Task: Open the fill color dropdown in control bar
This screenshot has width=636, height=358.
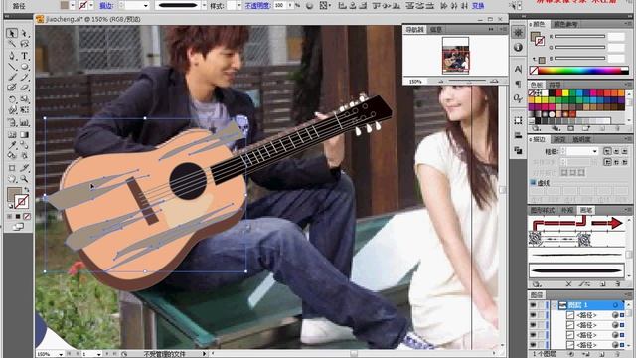Action: 73,5
